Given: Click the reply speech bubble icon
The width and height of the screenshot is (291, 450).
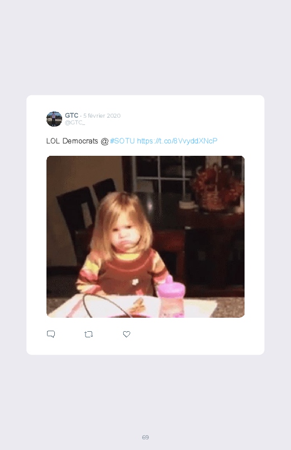Looking at the screenshot, I should tap(51, 334).
